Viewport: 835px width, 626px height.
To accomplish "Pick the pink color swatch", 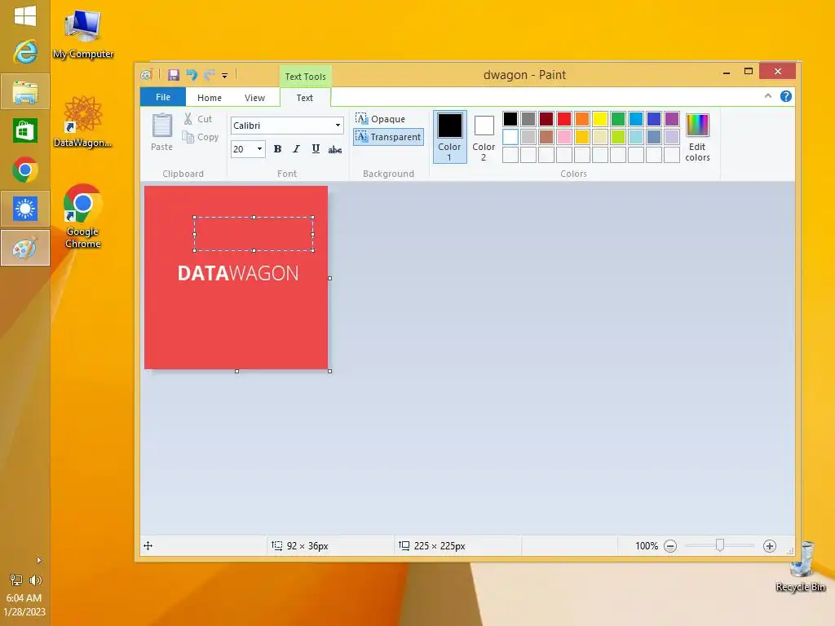I will [x=564, y=137].
